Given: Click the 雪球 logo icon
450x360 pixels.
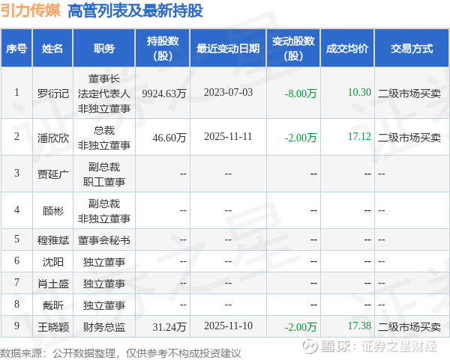Looking at the screenshot, I should coord(310,347).
